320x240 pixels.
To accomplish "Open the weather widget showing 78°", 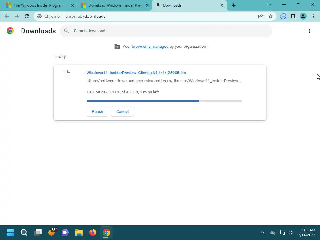I will click(52, 232).
